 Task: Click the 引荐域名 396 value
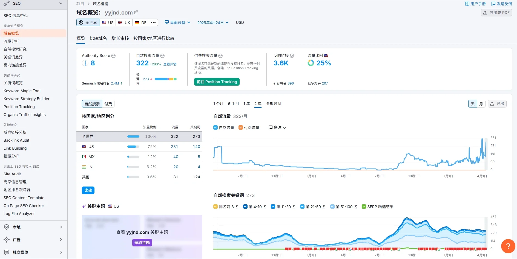click(x=291, y=83)
